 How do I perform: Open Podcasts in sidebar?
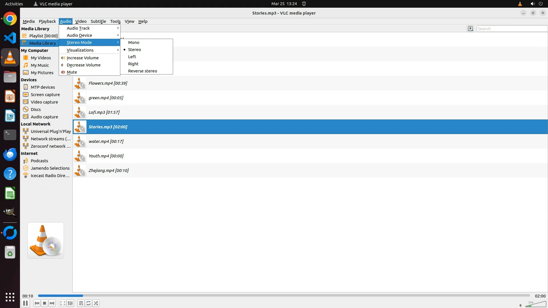click(x=39, y=161)
